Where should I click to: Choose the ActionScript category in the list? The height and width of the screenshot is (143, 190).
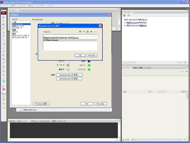pyautogui.click(x=21, y=24)
